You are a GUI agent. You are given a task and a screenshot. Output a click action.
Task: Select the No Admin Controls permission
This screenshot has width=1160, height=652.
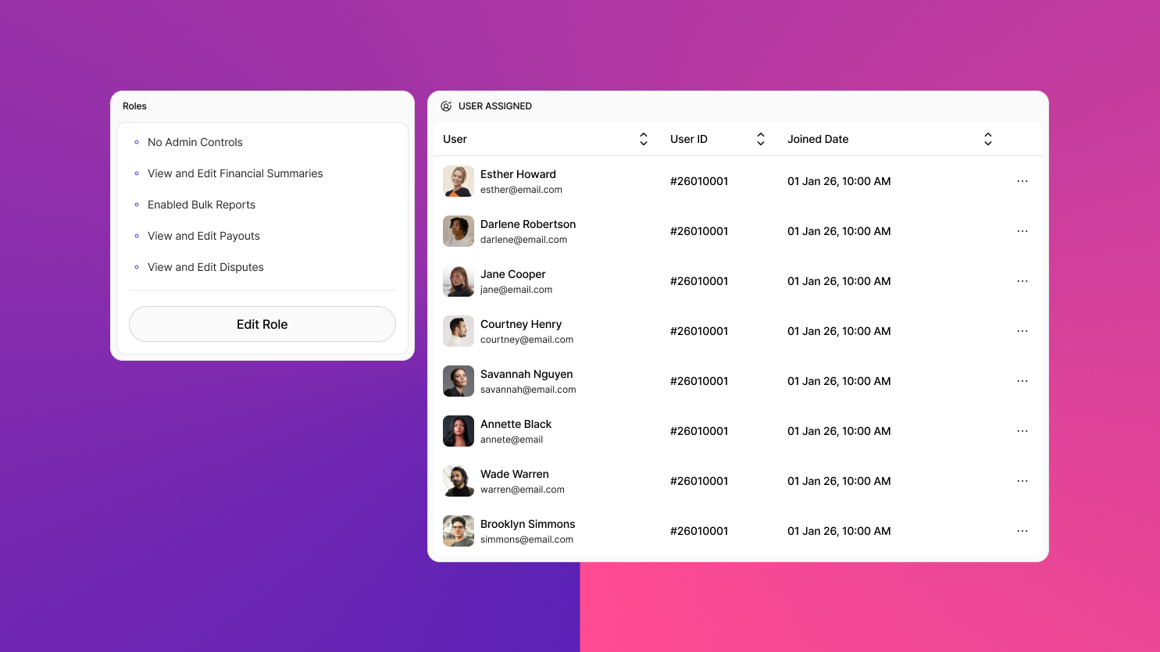[x=195, y=142]
